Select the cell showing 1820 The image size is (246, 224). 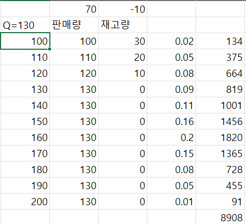pyautogui.click(x=221, y=137)
